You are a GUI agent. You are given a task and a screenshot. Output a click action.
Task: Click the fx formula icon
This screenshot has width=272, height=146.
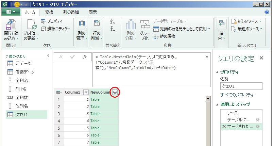click(85, 57)
